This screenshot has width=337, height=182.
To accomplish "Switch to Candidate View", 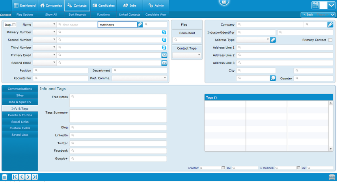I will [x=156, y=15].
